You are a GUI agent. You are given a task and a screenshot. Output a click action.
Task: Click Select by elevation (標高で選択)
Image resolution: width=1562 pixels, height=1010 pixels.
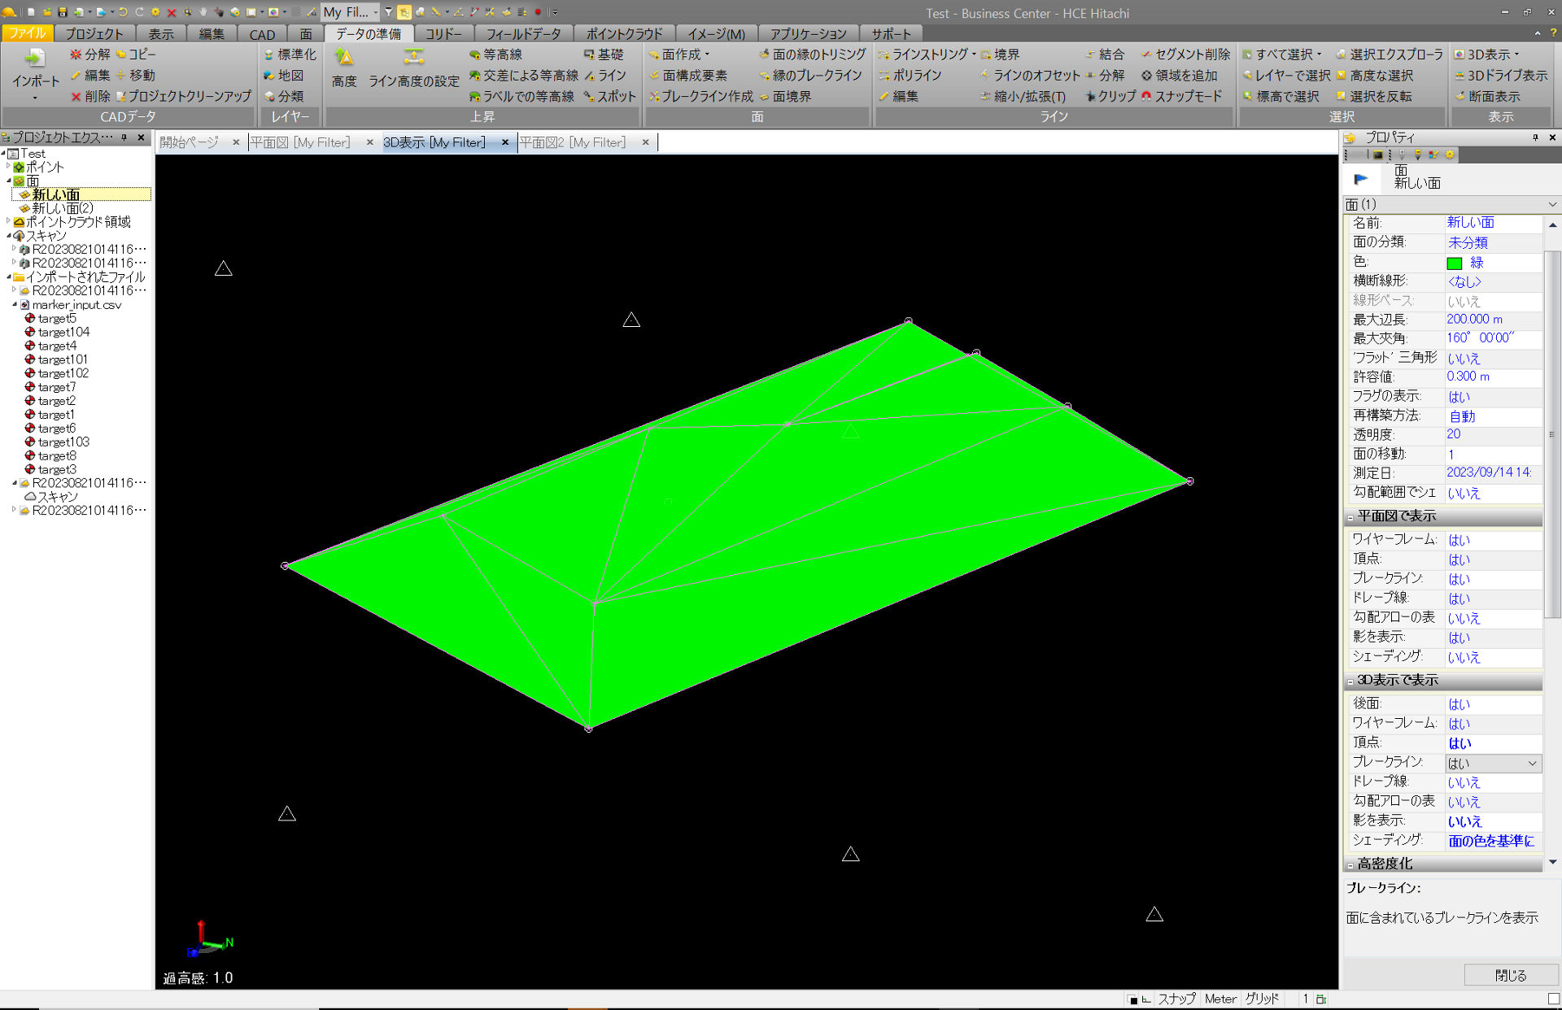pos(1281,96)
